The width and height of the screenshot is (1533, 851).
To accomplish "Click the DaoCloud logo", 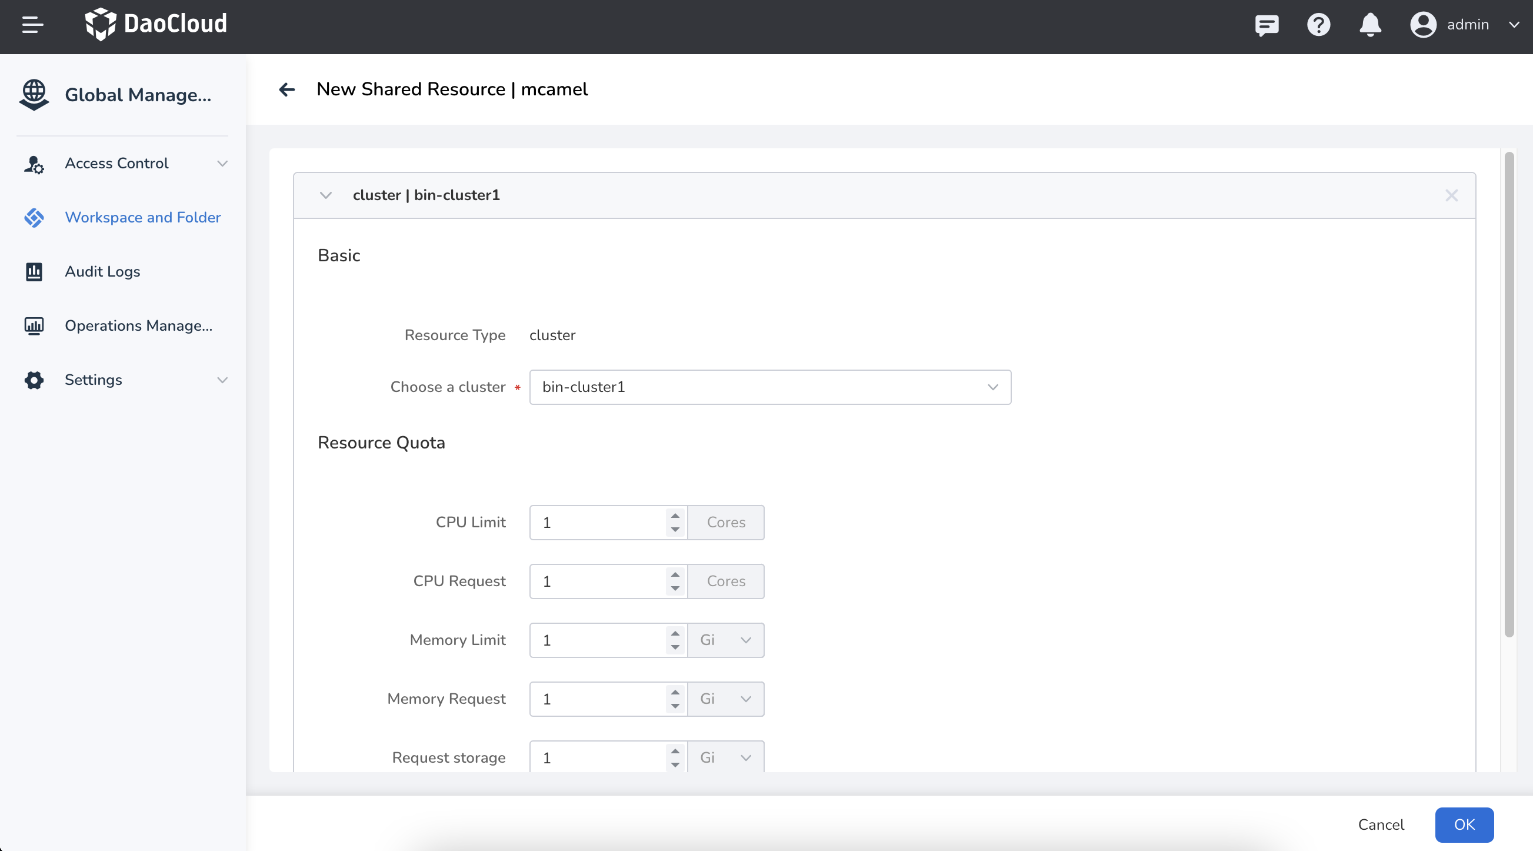I will tap(156, 24).
